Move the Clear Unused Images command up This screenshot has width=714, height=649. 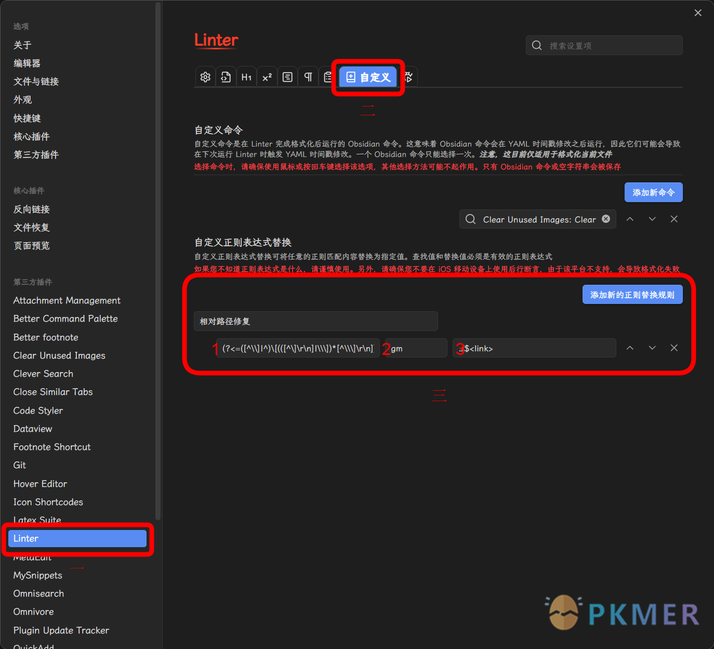click(x=630, y=219)
